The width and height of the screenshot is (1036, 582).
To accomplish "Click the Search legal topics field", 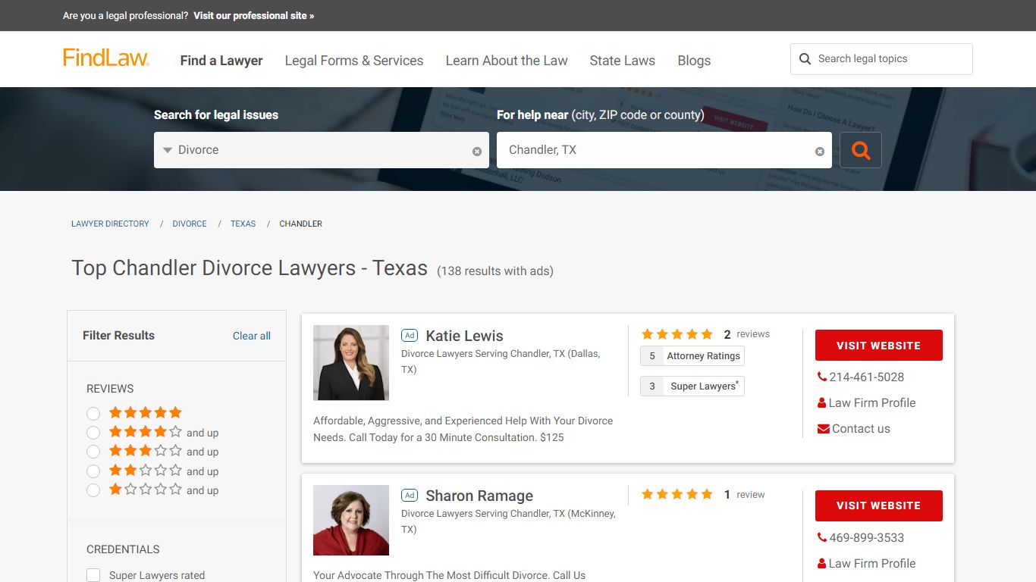I will tap(881, 59).
